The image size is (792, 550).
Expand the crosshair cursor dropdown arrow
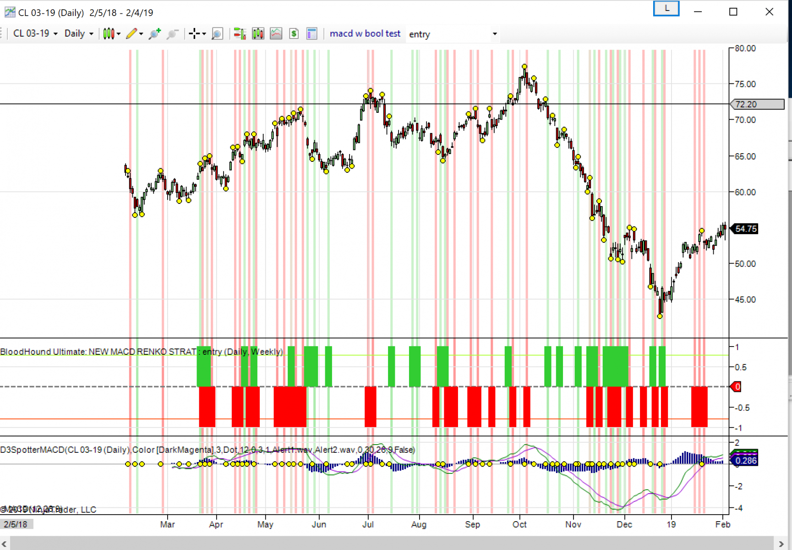click(204, 33)
